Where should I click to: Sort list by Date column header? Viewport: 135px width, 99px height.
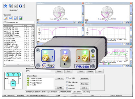[x=26, y=26]
